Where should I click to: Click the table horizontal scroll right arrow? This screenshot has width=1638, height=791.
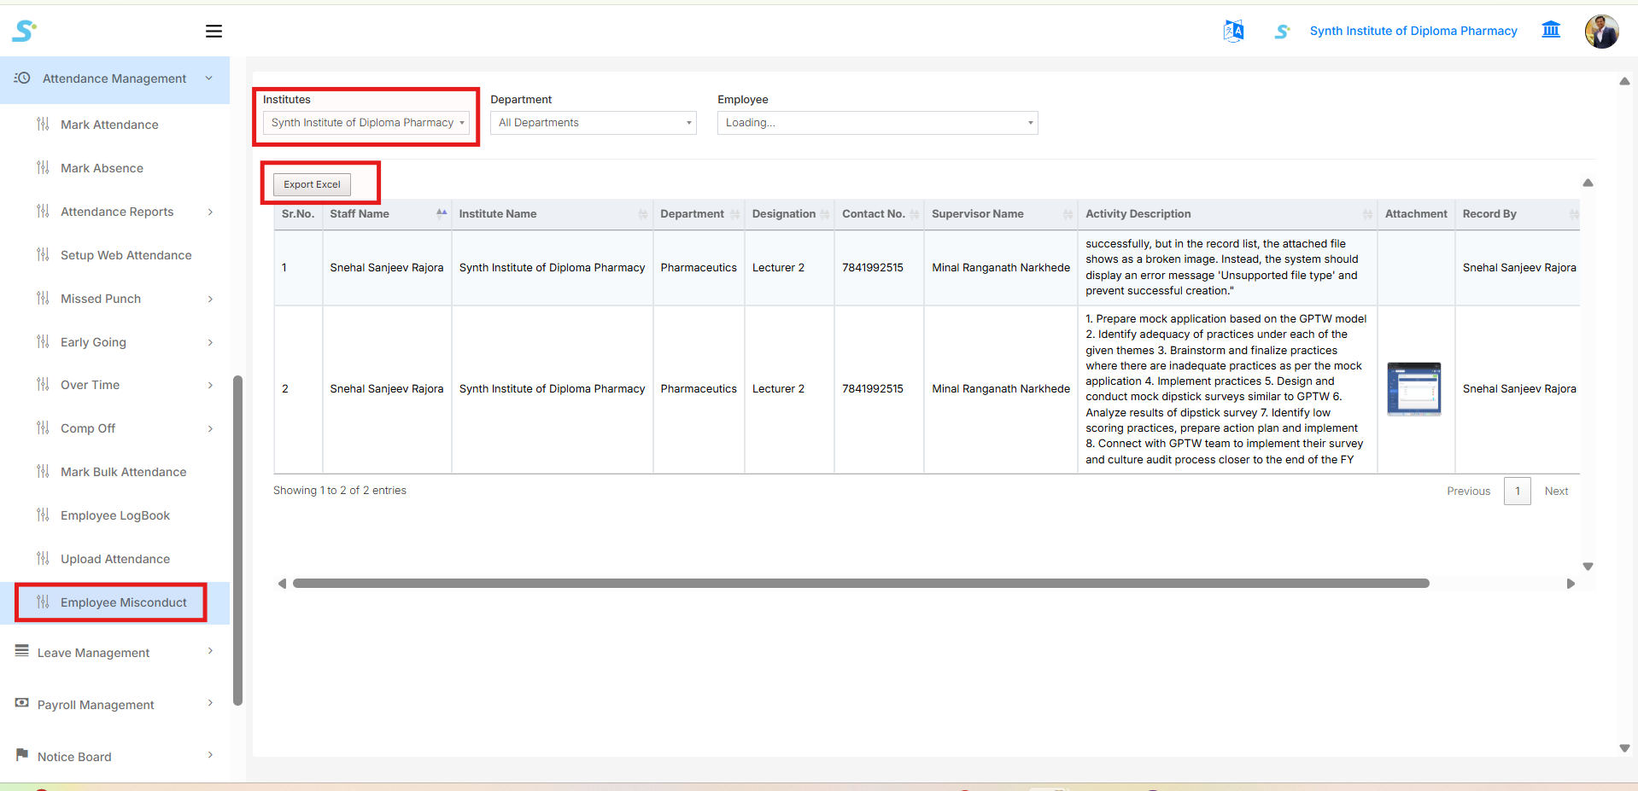(x=1571, y=584)
